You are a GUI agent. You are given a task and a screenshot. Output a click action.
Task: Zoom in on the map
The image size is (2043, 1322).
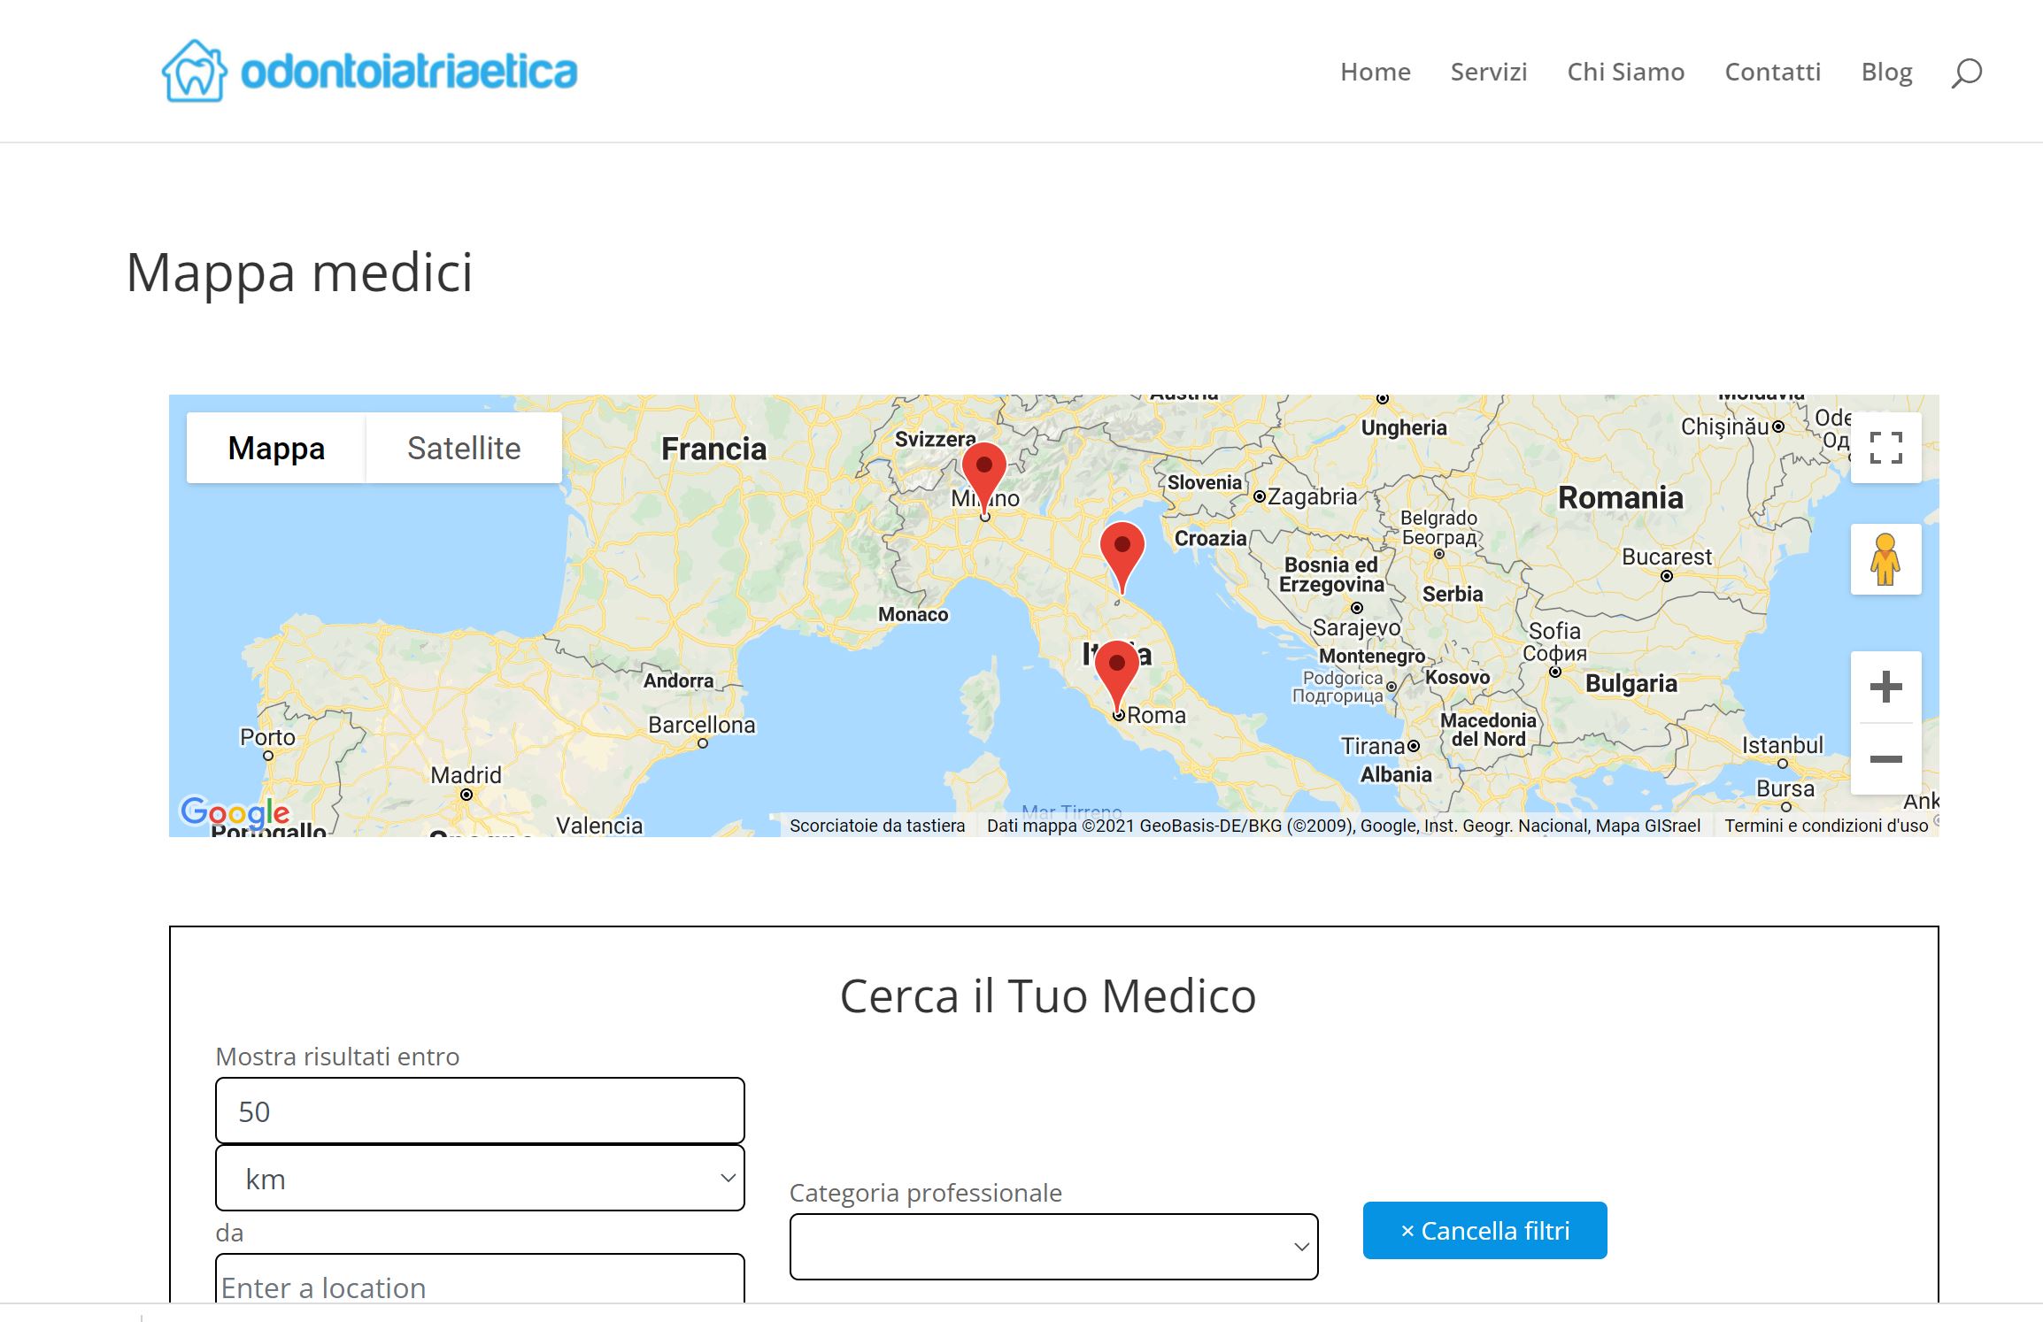1885,687
